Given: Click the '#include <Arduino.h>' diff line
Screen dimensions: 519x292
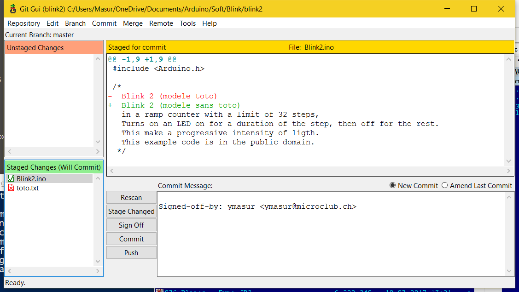Looking at the screenshot, I should pyautogui.click(x=158, y=69).
